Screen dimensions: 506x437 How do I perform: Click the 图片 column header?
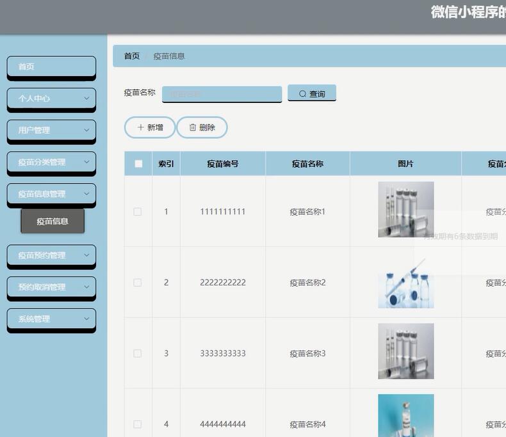tap(405, 164)
